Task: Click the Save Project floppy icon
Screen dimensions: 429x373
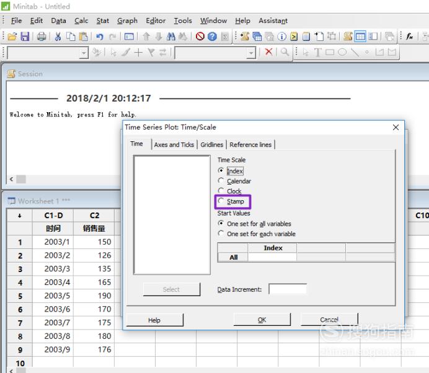Action: pos(25,37)
